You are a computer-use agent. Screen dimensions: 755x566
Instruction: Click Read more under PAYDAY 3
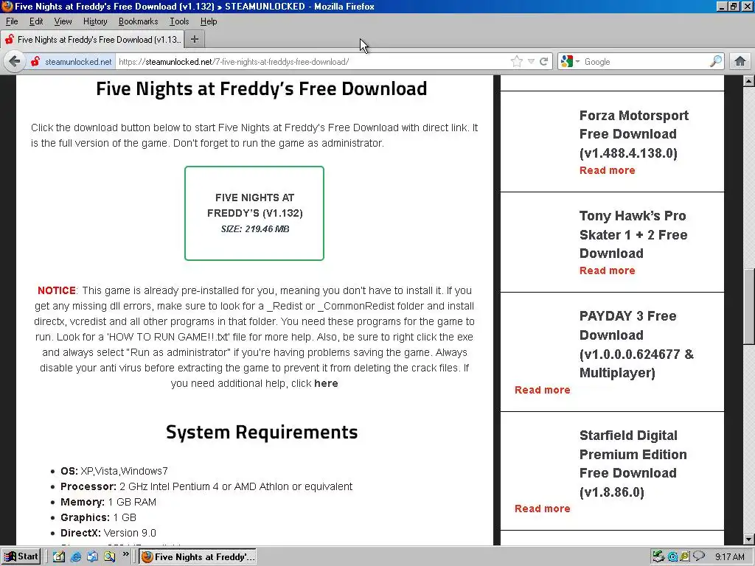542,390
